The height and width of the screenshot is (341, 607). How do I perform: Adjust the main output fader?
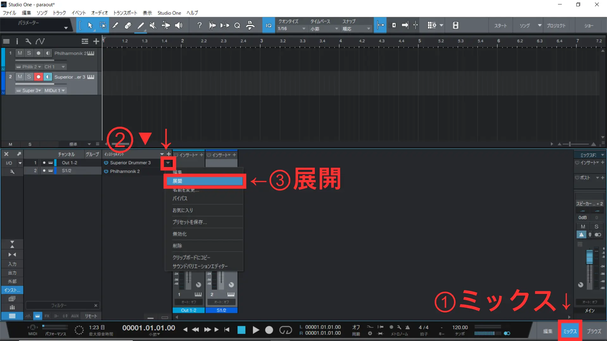pos(589,257)
